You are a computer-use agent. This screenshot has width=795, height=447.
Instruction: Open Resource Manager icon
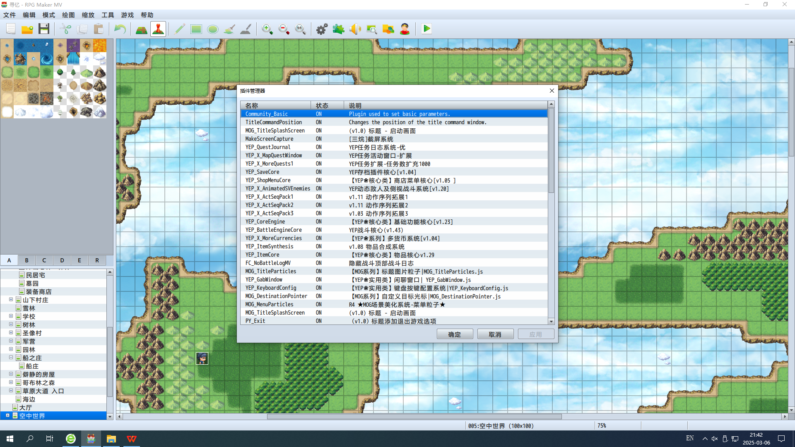pos(388,29)
